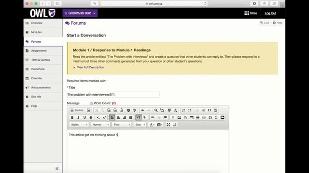Insert a numbered list
Viewport: 309px width, 173px height.
(x=183, y=110)
